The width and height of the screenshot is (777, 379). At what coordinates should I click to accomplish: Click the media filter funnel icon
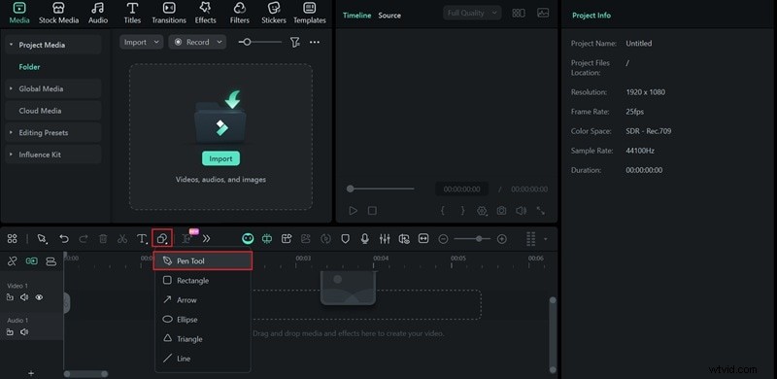pos(295,42)
